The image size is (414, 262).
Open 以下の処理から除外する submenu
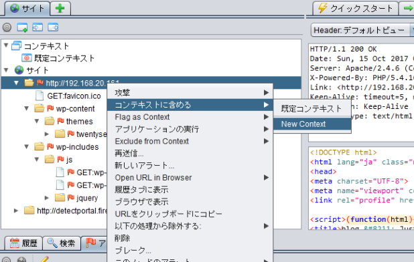tap(190, 226)
